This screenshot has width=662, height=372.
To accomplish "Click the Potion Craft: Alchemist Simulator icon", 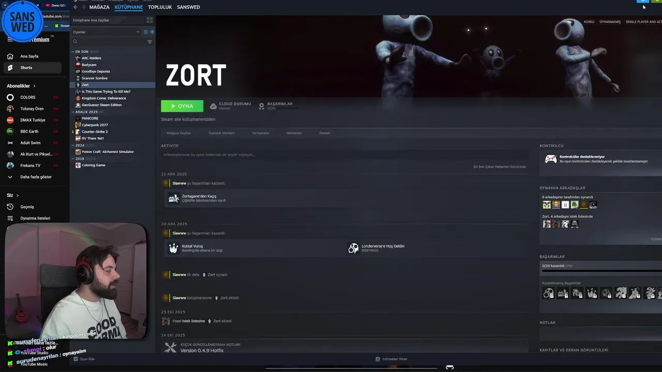I will tap(78, 152).
